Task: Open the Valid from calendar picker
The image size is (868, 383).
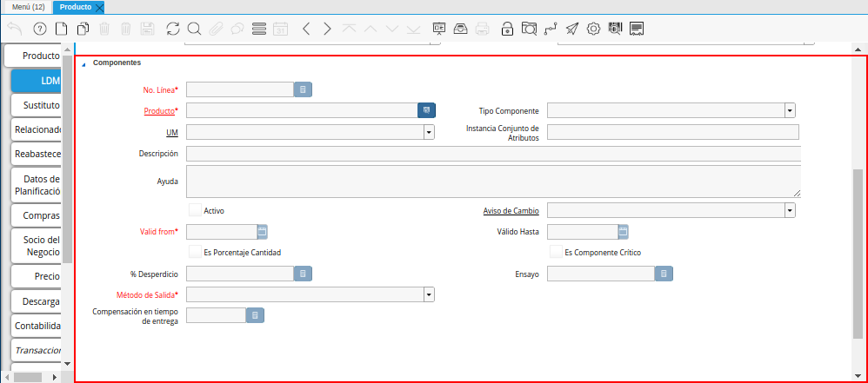Action: pos(263,232)
